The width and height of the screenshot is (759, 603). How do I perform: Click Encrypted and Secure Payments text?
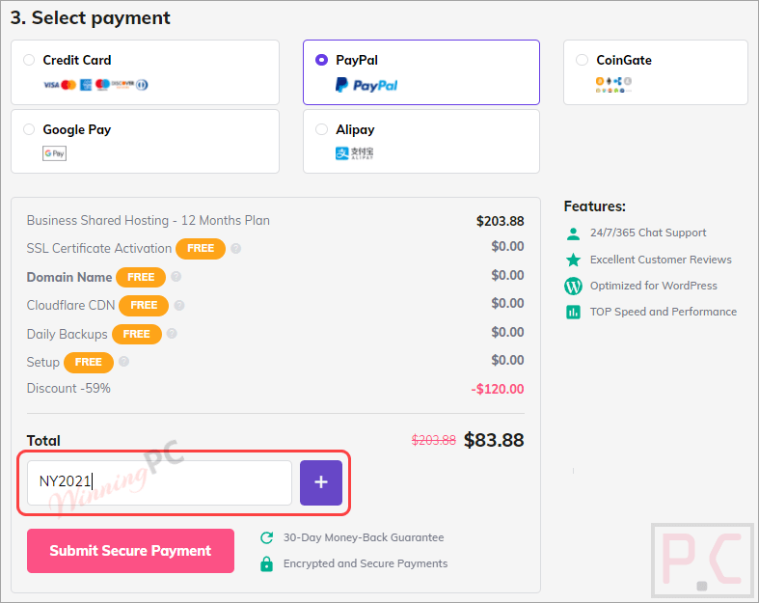[366, 563]
